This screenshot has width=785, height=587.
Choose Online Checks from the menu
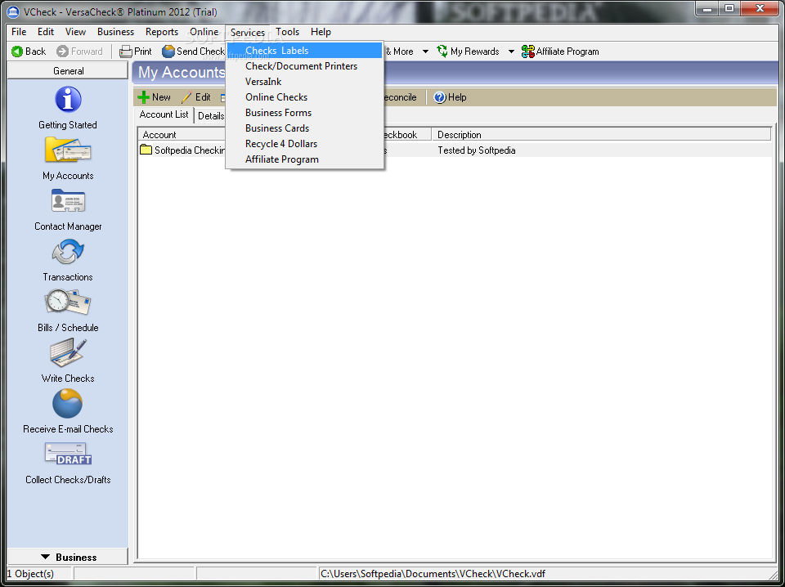tap(305, 97)
